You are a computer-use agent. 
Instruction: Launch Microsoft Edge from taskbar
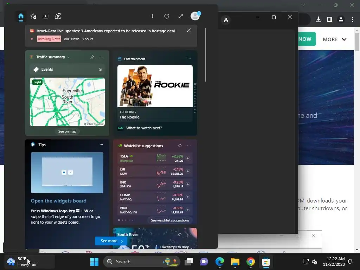click(220, 262)
